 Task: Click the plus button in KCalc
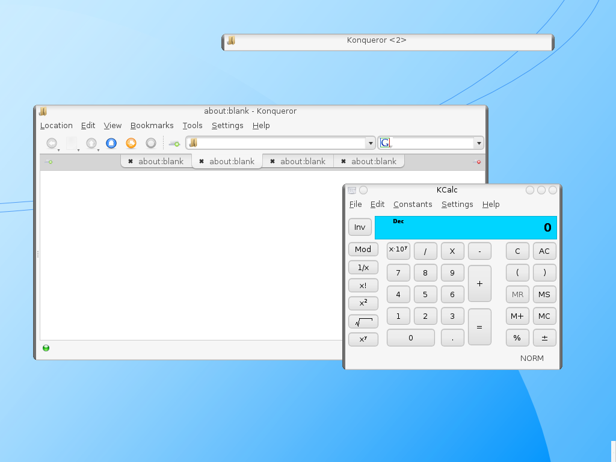479,284
